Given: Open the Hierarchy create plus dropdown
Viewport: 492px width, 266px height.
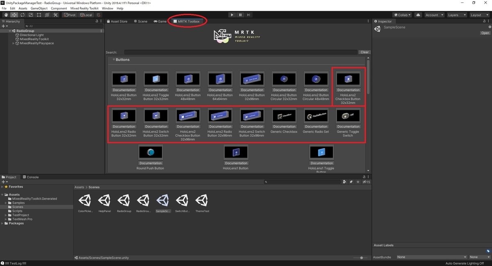Looking at the screenshot, I should [5, 26].
